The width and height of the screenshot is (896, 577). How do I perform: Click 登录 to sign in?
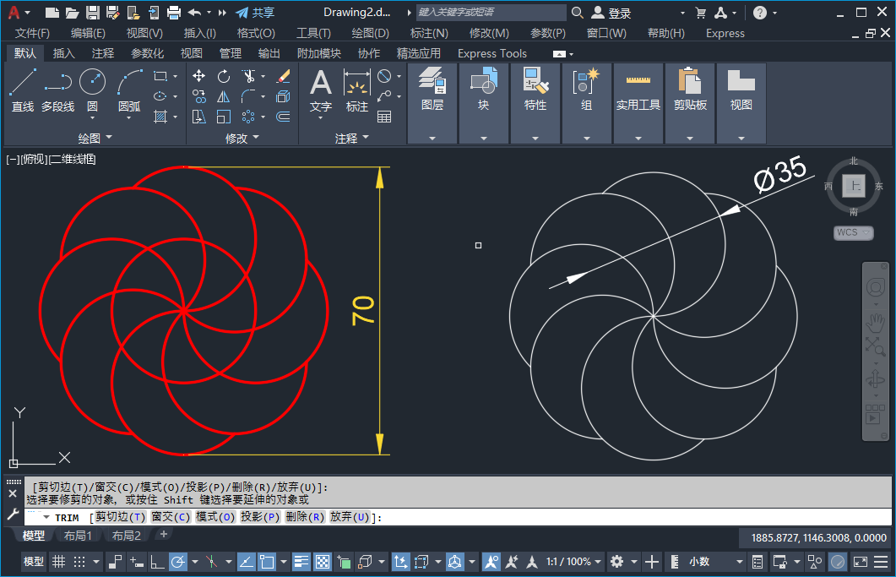pos(619,13)
